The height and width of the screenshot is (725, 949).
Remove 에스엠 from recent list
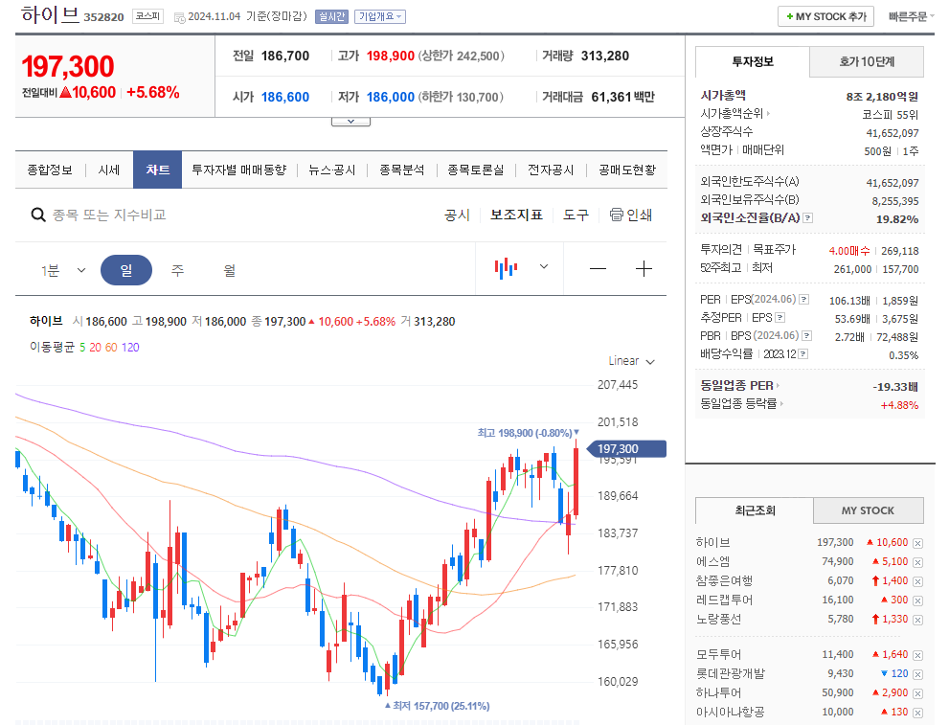[x=917, y=563]
